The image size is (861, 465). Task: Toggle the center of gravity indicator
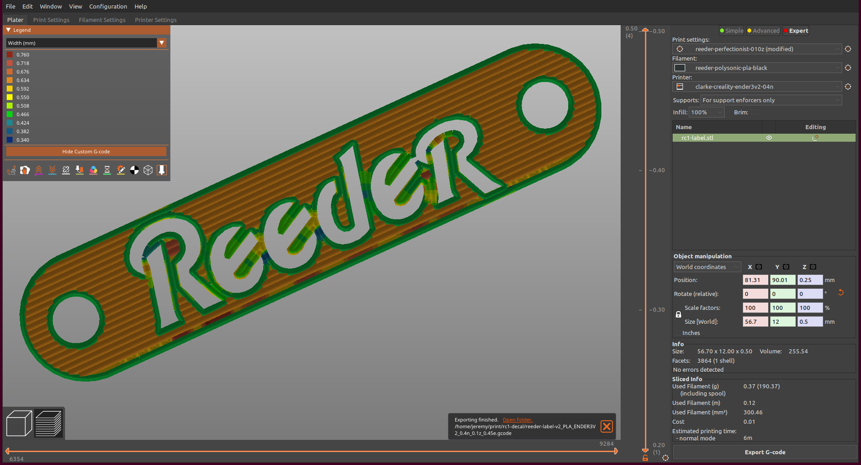(135, 170)
